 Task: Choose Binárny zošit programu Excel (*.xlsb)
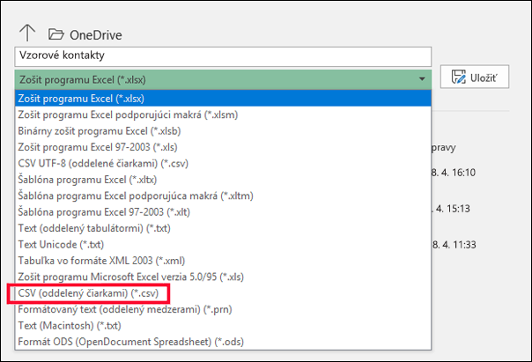pyautogui.click(x=223, y=131)
